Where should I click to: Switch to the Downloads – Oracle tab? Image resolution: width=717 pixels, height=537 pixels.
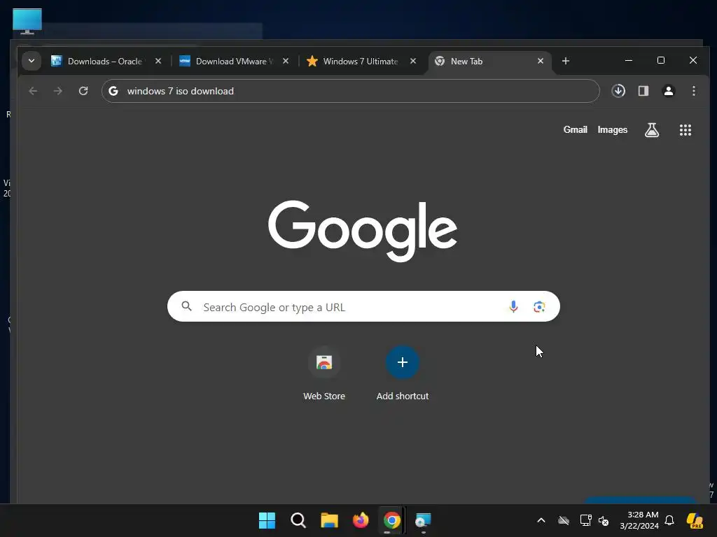click(x=106, y=62)
